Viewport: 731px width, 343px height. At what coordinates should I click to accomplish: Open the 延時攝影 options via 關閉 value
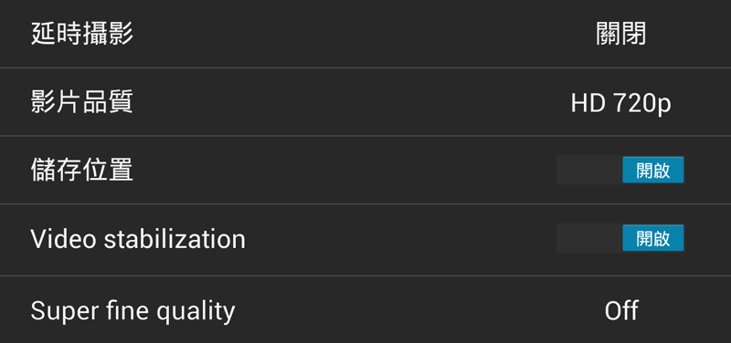[x=621, y=34]
